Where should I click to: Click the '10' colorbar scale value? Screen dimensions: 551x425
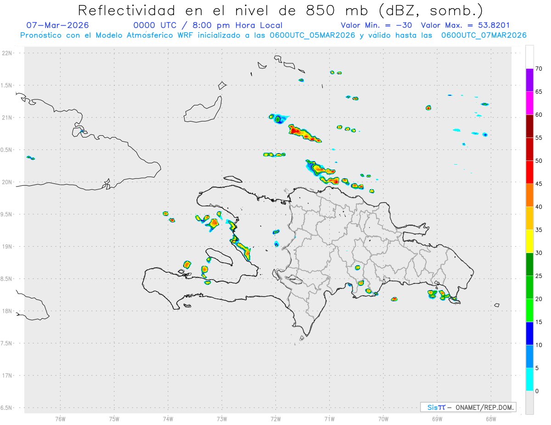pos(539,345)
